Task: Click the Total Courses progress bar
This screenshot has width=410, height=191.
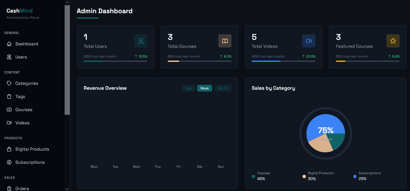Action: coord(200,61)
